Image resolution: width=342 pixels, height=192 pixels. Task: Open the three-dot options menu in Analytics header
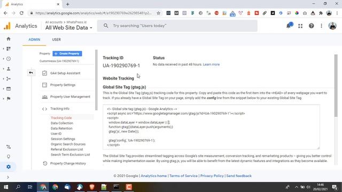click(x=321, y=26)
